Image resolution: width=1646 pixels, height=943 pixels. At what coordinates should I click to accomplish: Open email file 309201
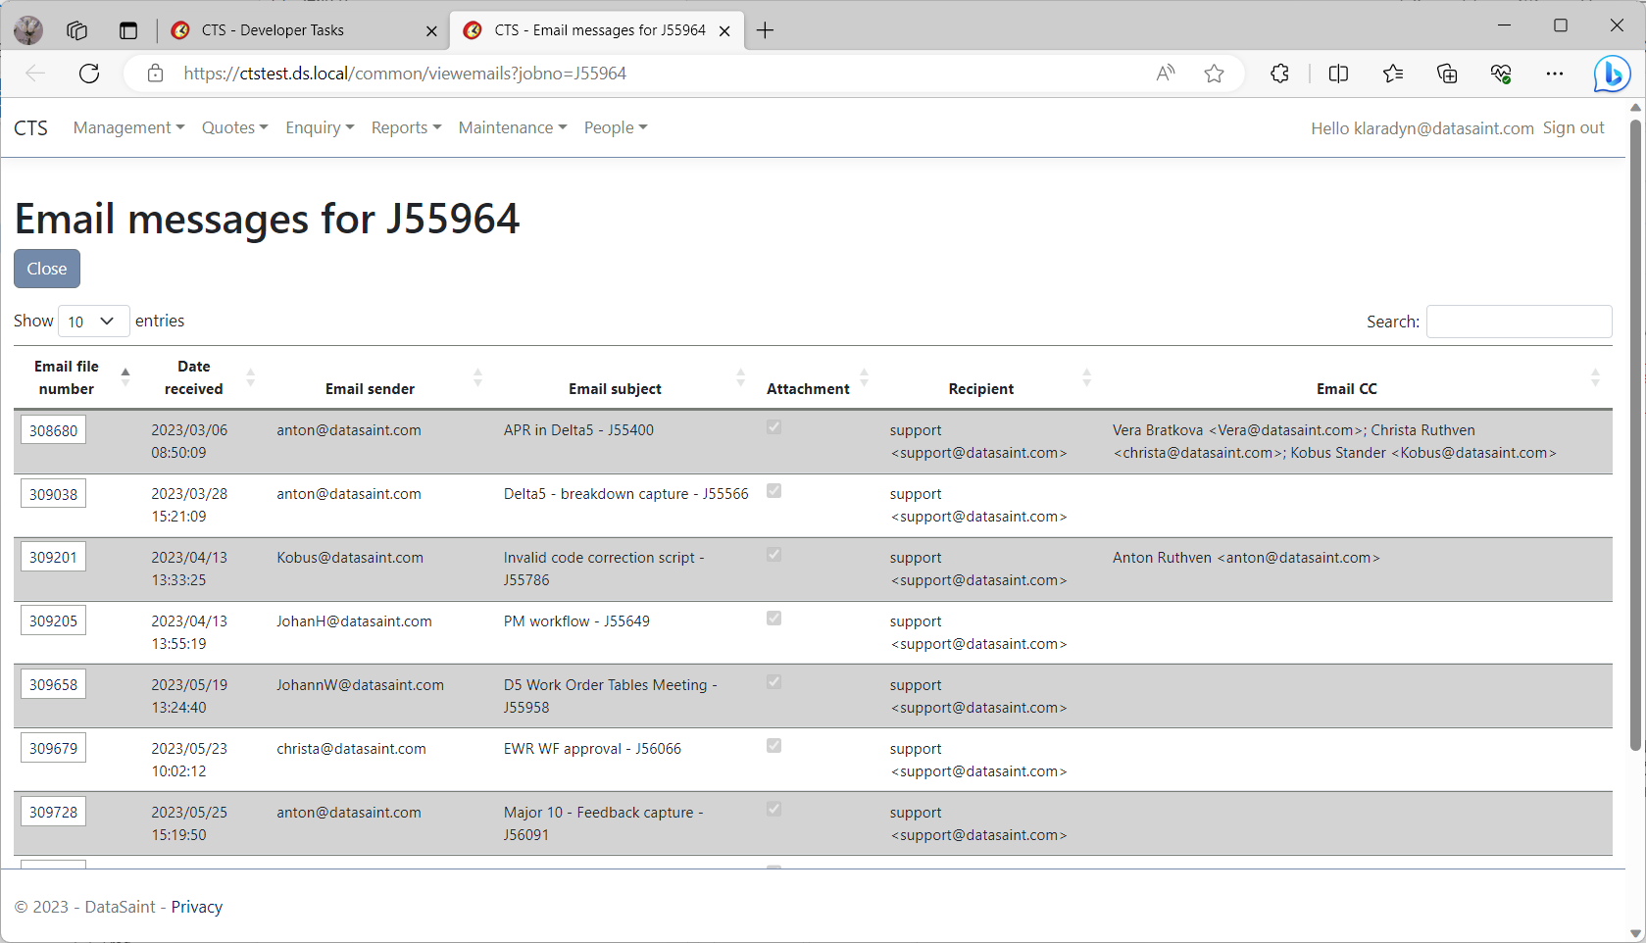click(x=53, y=558)
